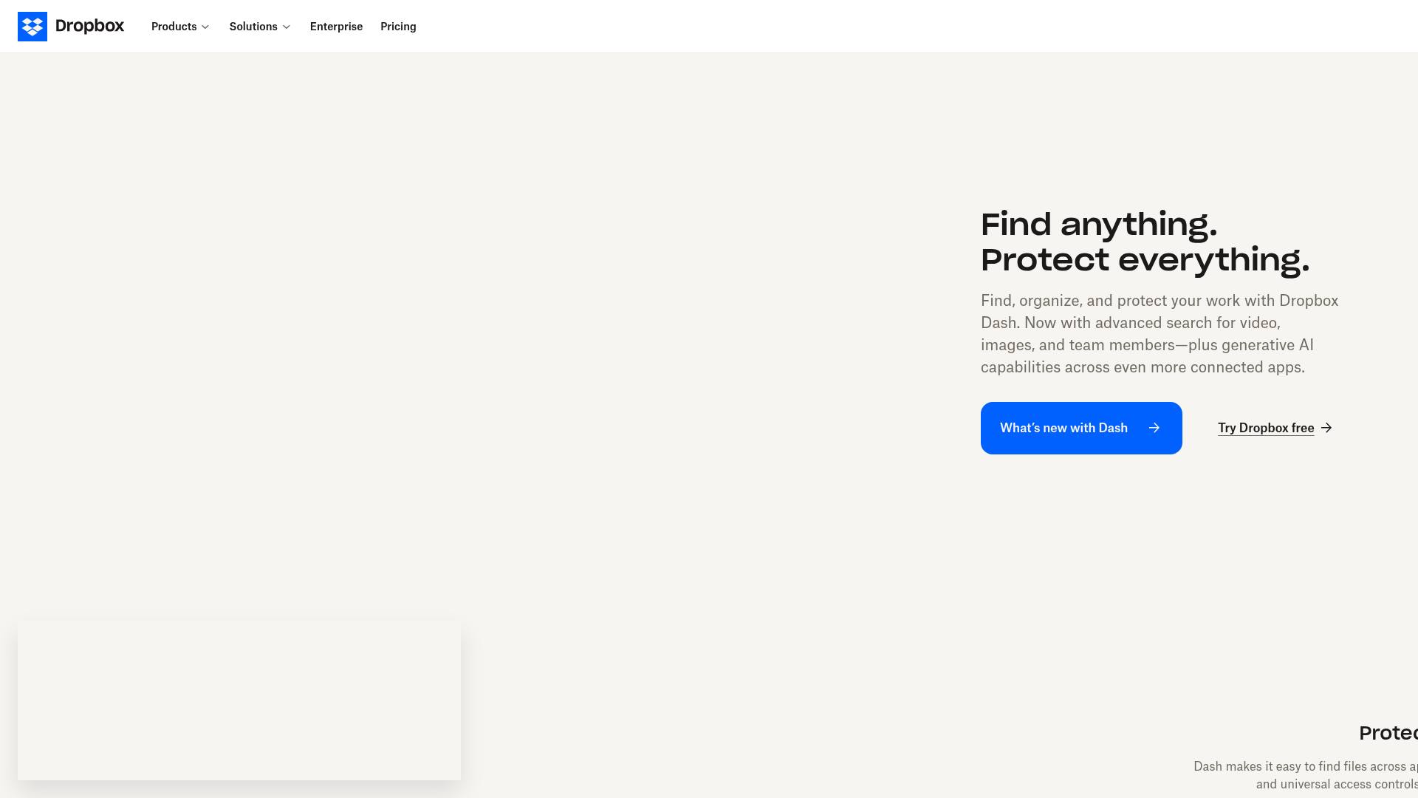This screenshot has height=798, width=1418.
Task: Click the arrow icon after Try Dropbox free
Action: [x=1326, y=428]
